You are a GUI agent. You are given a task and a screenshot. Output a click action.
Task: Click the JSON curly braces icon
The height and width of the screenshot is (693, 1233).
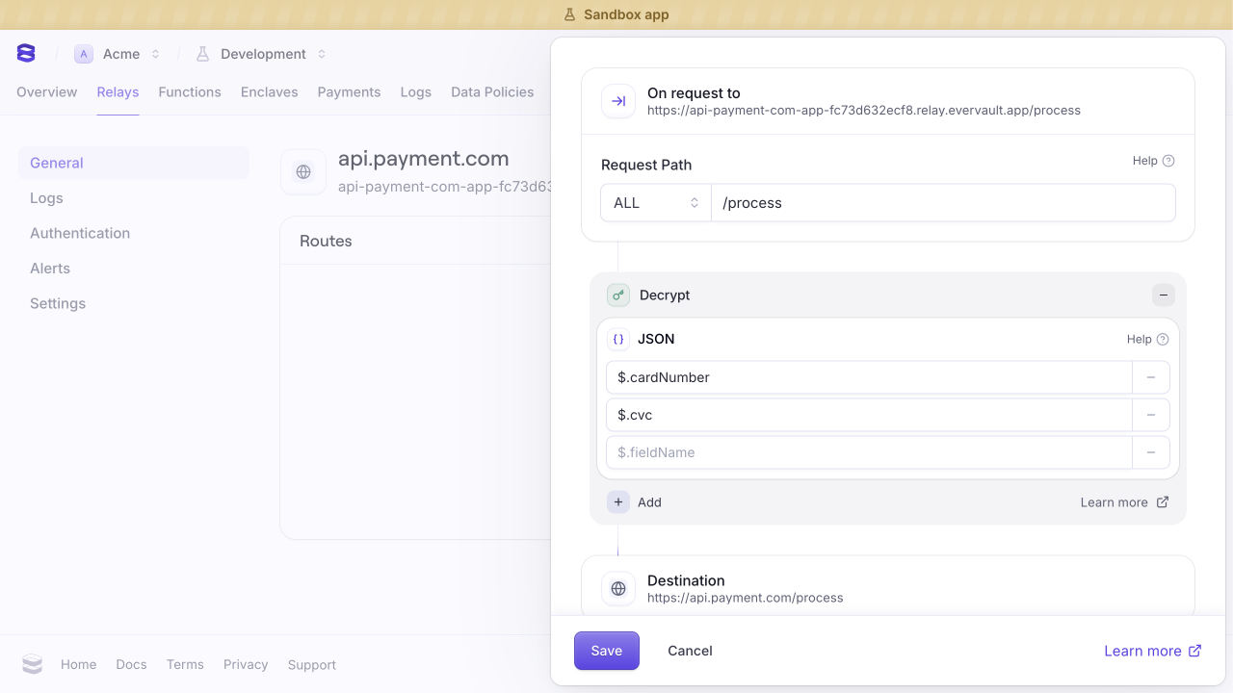[x=618, y=340]
